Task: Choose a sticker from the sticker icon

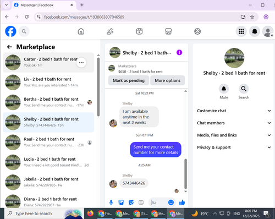Action: 131,202
